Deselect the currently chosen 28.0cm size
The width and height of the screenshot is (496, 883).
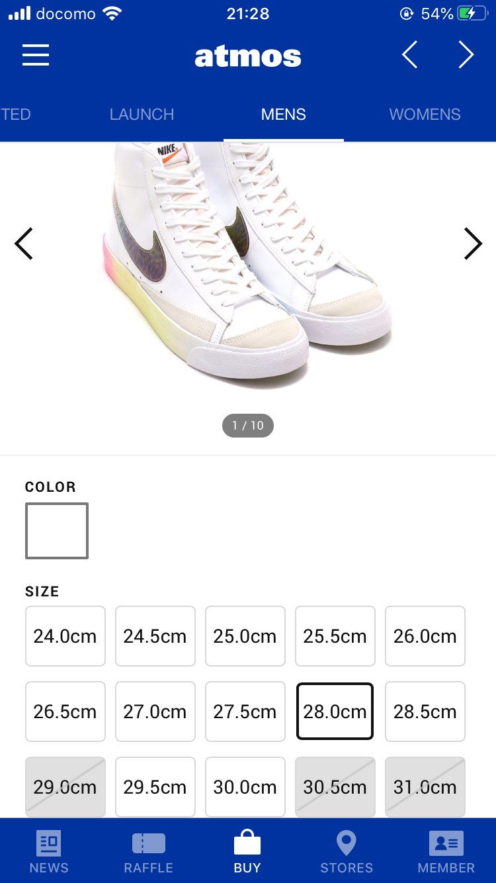point(335,711)
